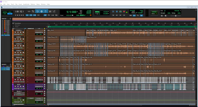Choose zoom preset 3

tap(19, 15)
